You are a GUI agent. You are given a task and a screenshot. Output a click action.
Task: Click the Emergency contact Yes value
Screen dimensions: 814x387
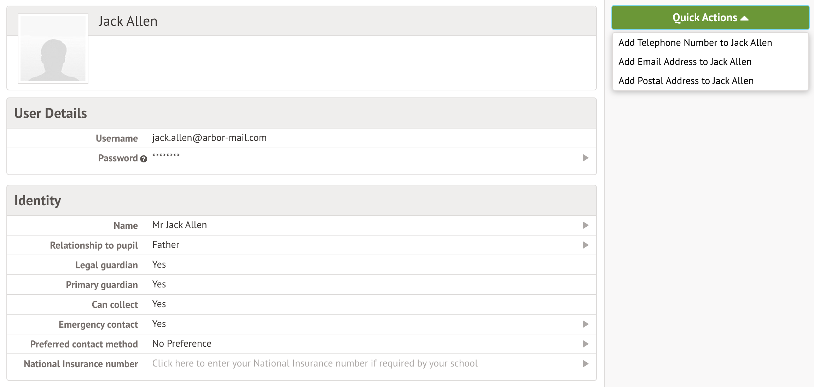tap(159, 324)
